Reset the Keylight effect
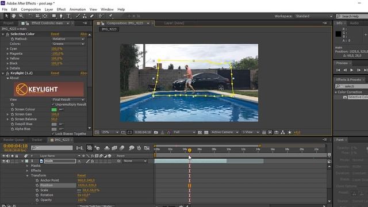This screenshot has width=368, height=207. tap(55, 73)
